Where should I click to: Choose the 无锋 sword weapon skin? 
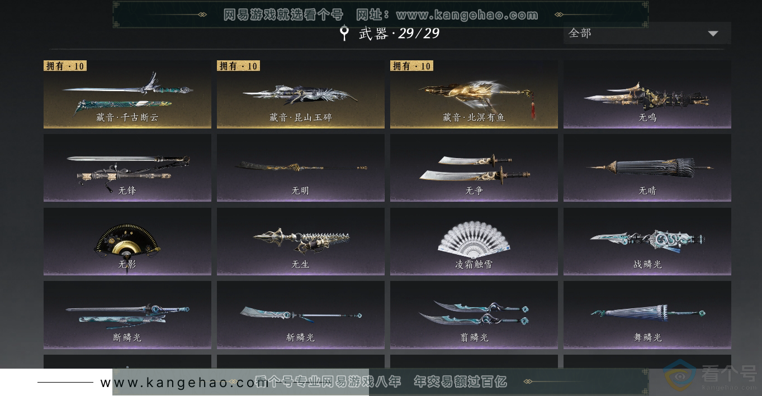point(127,168)
